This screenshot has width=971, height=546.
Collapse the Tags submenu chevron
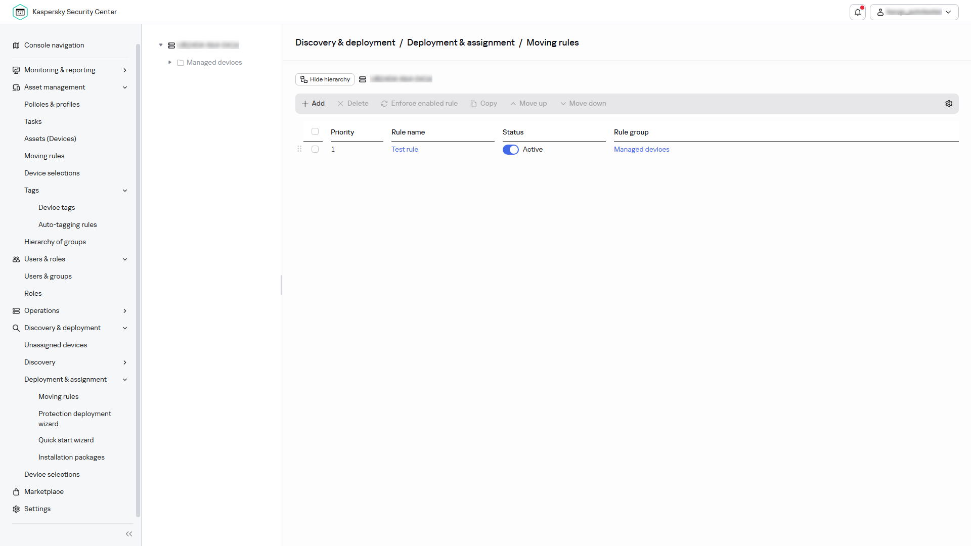[125, 191]
